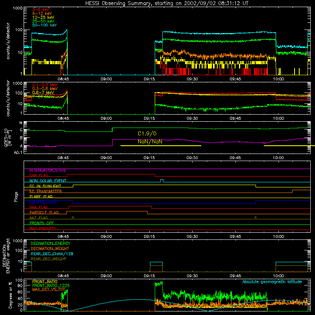
Task: Select the ATTENUATOR_STATE flag label
Action: pos(48,170)
